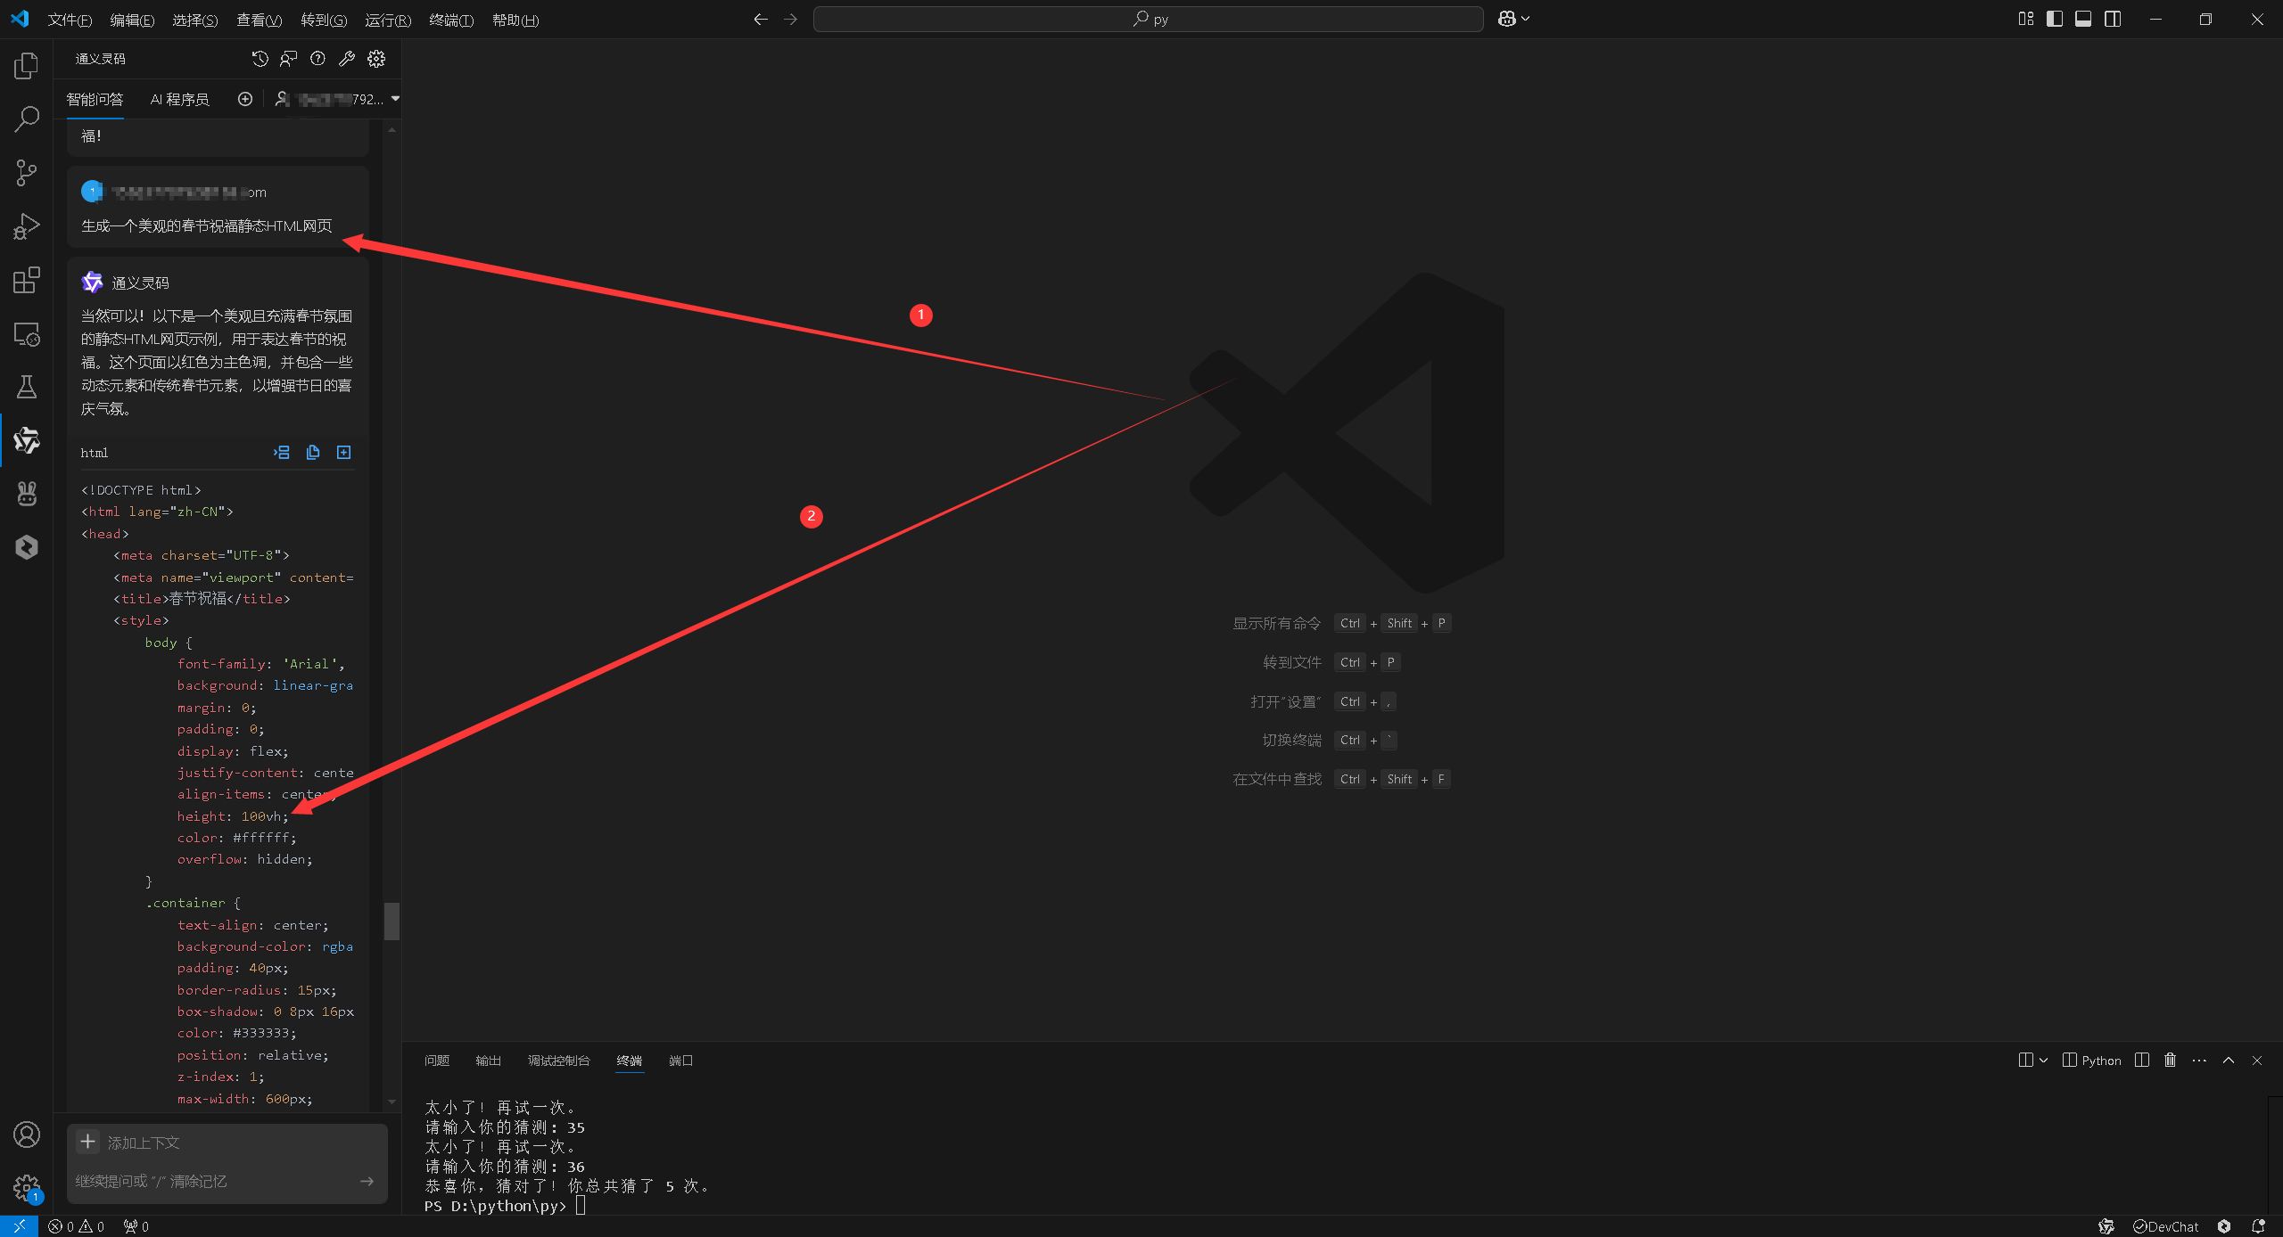Screen dimensions: 2283x1237
Task: Focus the 继续提问 chat input field
Action: coord(214,1181)
